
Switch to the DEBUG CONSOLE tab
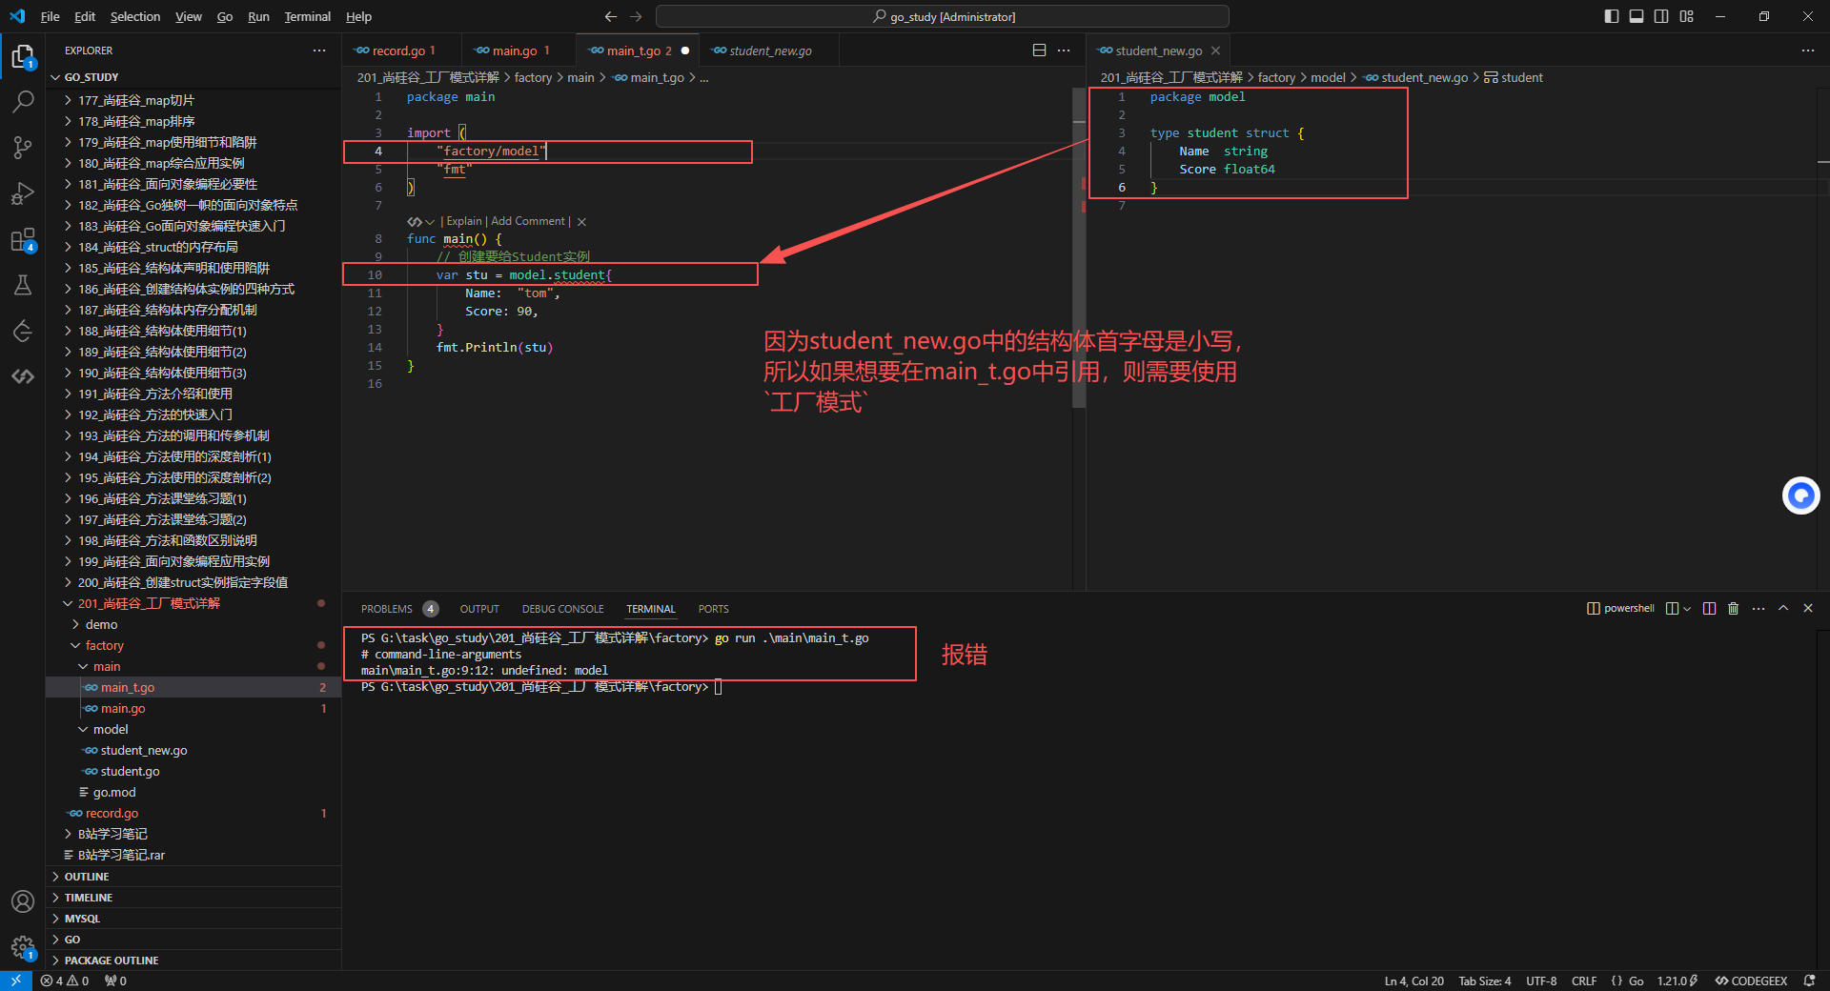562,609
